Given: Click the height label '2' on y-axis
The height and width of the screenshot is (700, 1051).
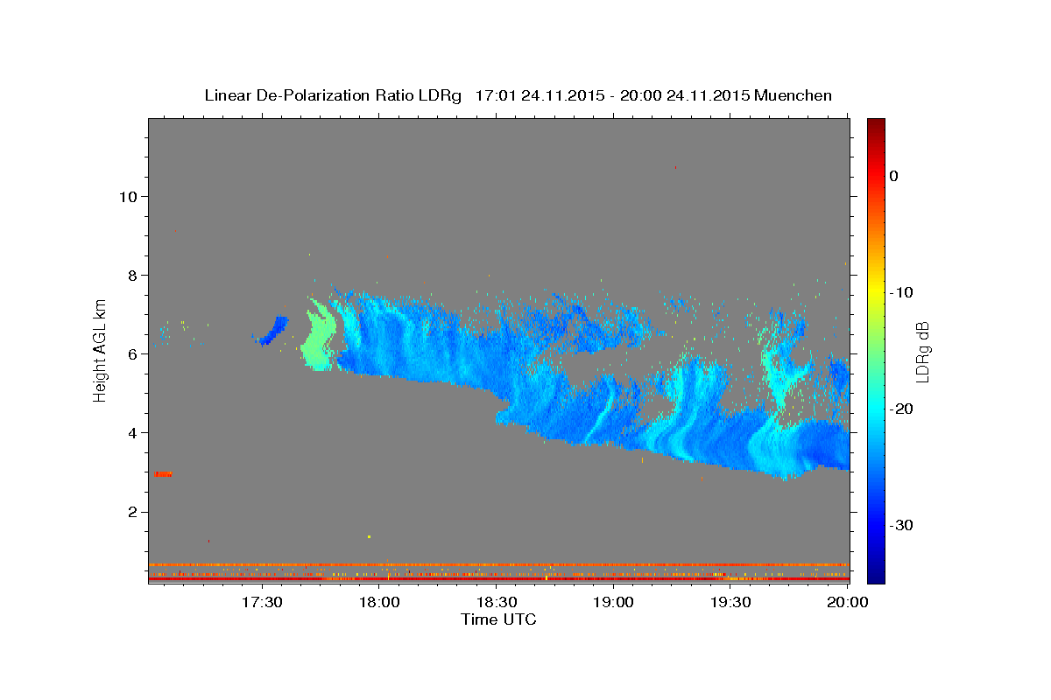Looking at the screenshot, I should click(x=132, y=512).
